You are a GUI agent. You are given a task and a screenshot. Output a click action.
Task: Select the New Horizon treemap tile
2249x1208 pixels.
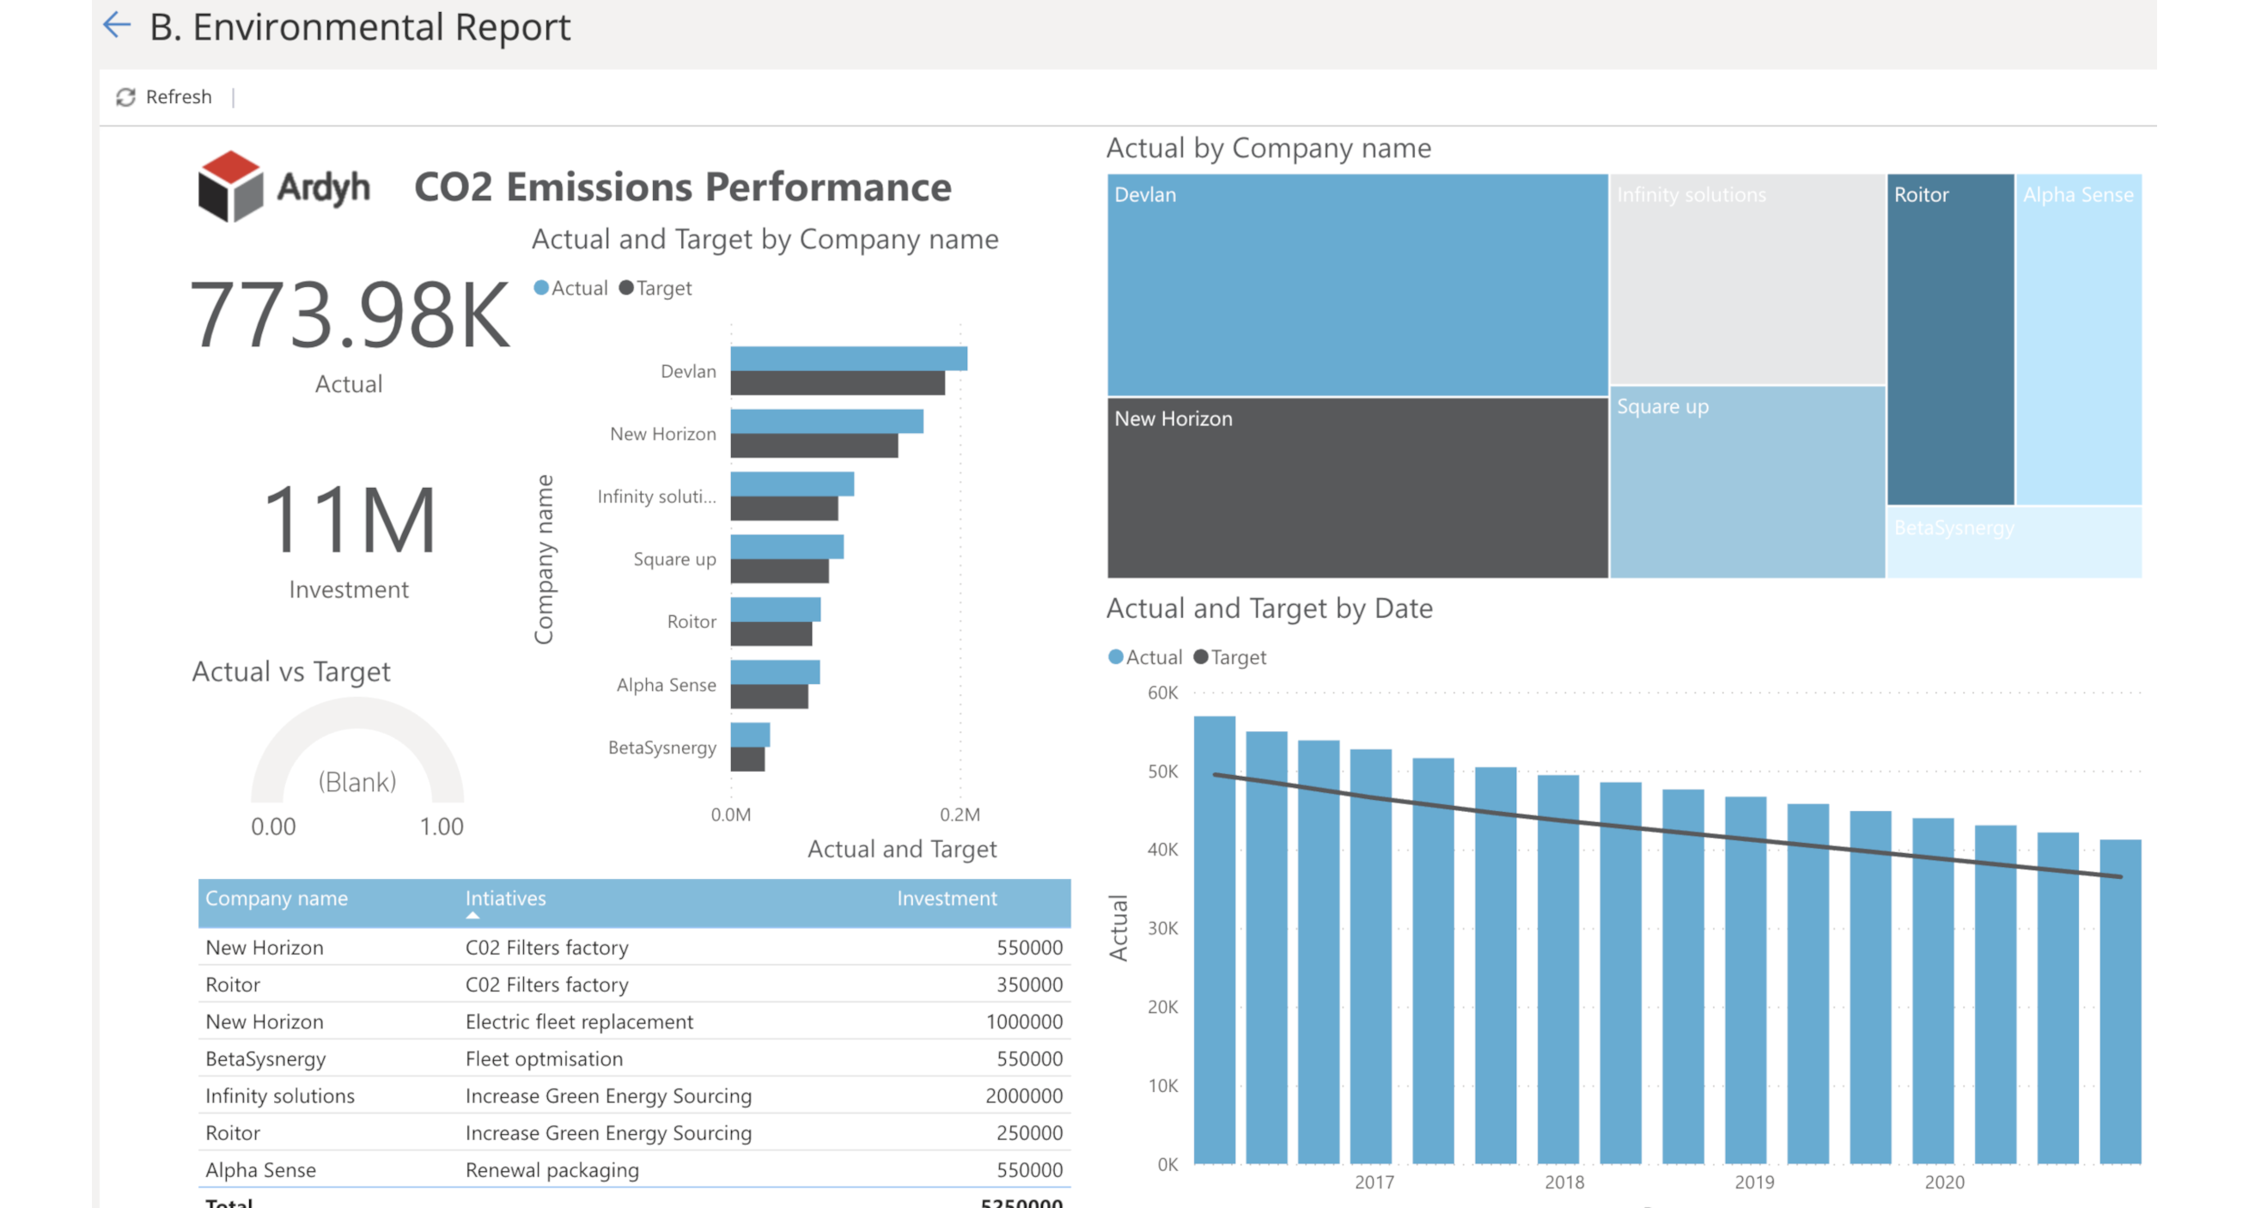point(1356,487)
